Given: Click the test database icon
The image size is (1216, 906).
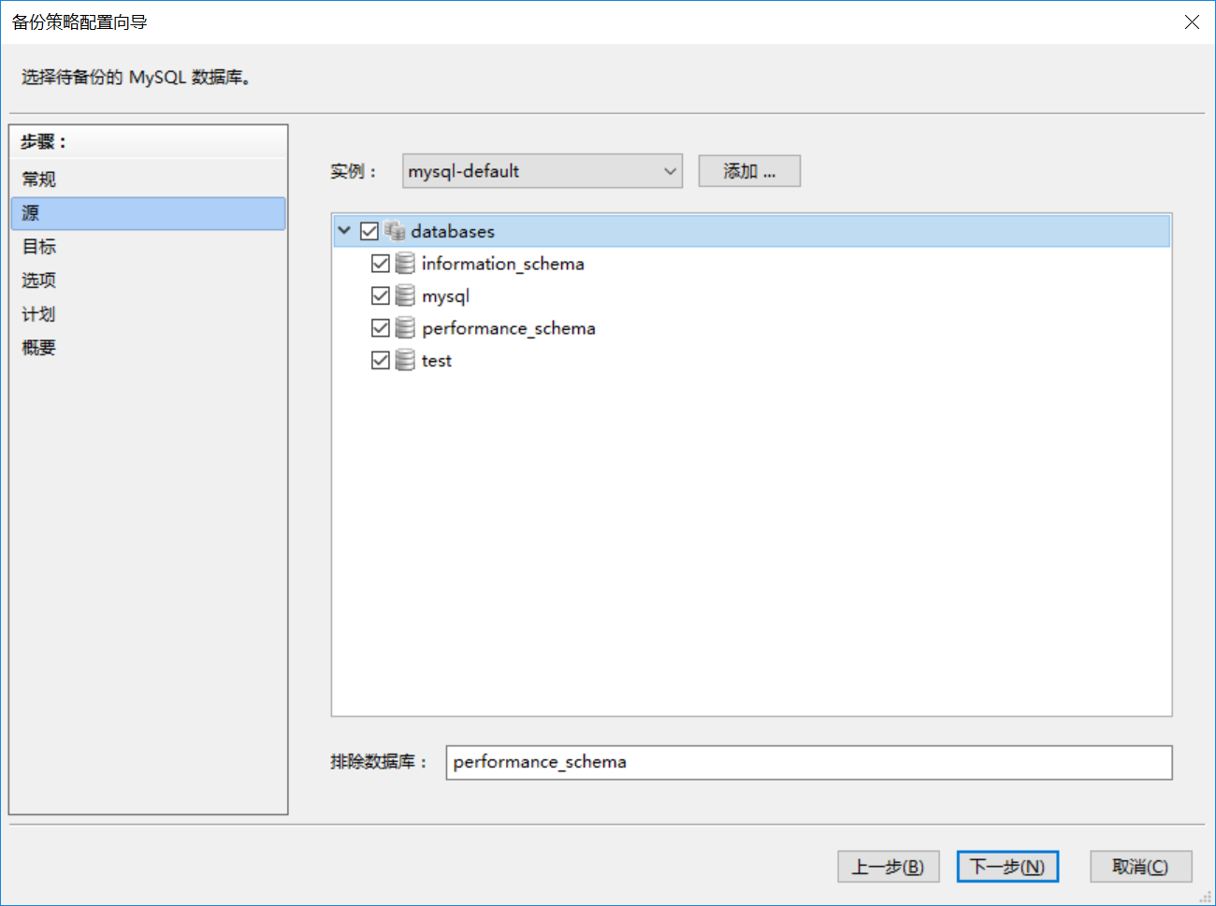Looking at the screenshot, I should (405, 361).
